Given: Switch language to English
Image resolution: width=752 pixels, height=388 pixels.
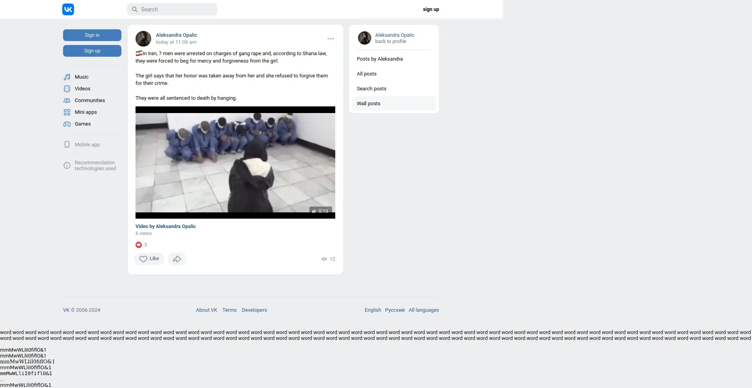Looking at the screenshot, I should click(x=373, y=310).
